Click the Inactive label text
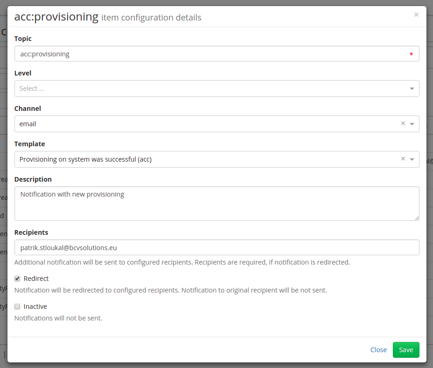Screen dimensions: 433x368 click(35, 307)
